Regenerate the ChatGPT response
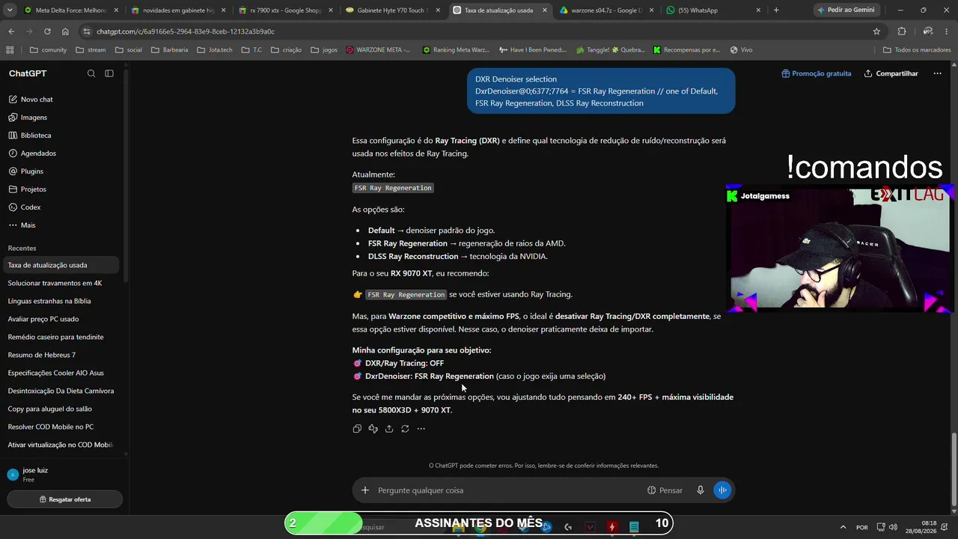Viewport: 958px width, 539px height. click(x=405, y=429)
